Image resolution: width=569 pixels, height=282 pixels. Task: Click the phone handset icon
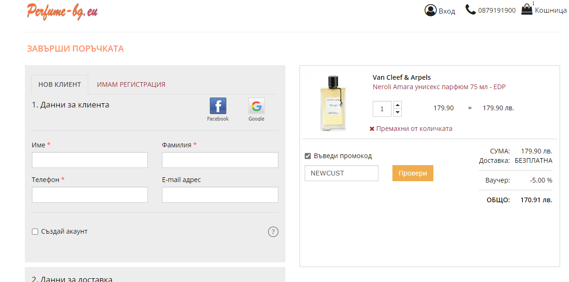tap(470, 9)
